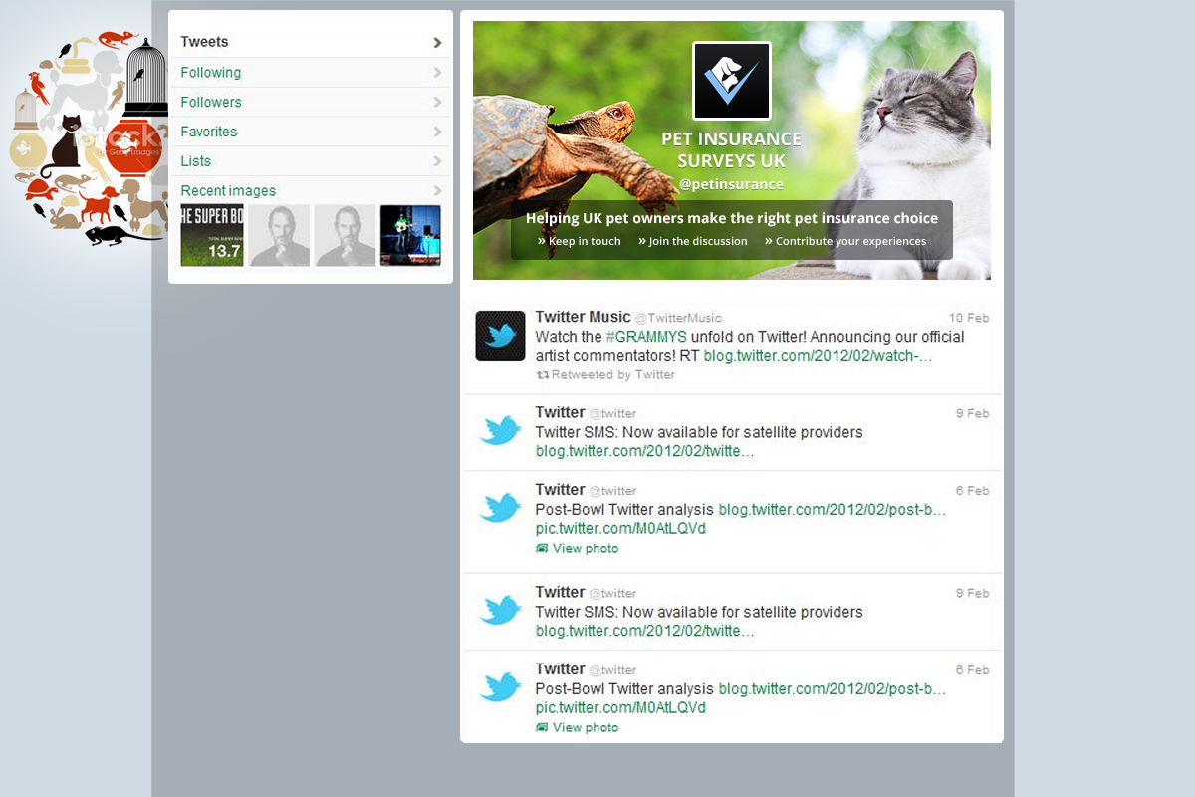Screen dimensions: 1195x797
Task: Open the blog.twitter.com/2012/02/watch-... link
Action: click(x=819, y=356)
